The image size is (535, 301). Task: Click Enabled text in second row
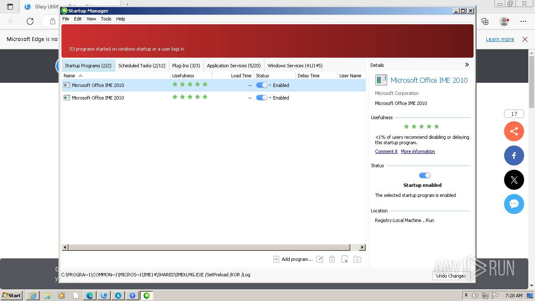click(x=281, y=98)
